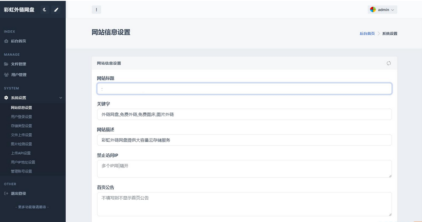Select 存储类型设置 submenu item
This screenshot has width=422, height=222.
point(21,126)
